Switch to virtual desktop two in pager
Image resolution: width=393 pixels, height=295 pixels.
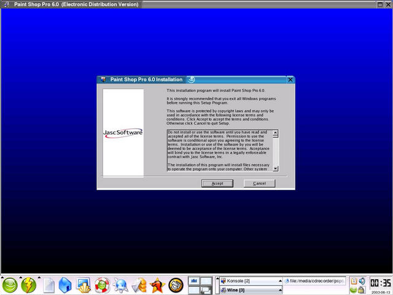point(206,281)
